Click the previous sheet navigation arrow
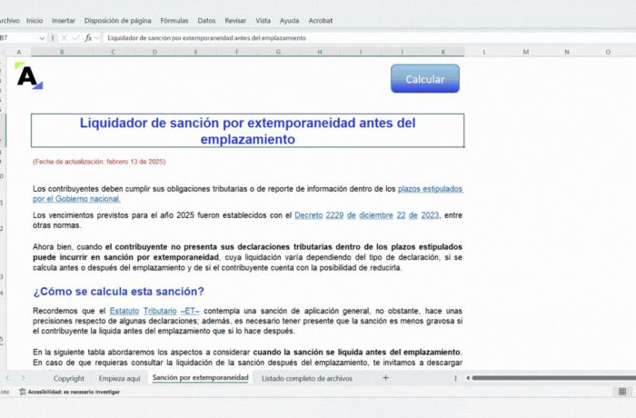 (x=7, y=378)
